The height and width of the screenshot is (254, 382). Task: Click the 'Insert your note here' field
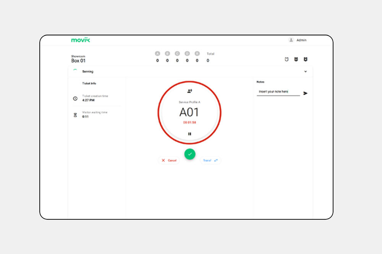(x=278, y=92)
